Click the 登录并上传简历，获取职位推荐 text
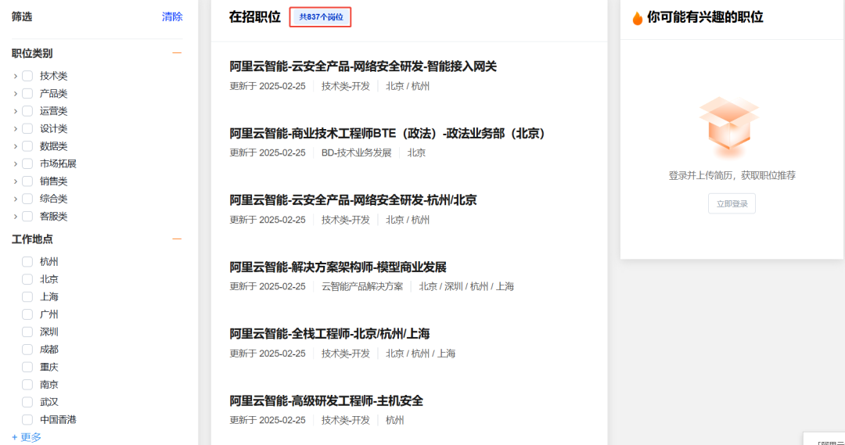 pyautogui.click(x=732, y=176)
